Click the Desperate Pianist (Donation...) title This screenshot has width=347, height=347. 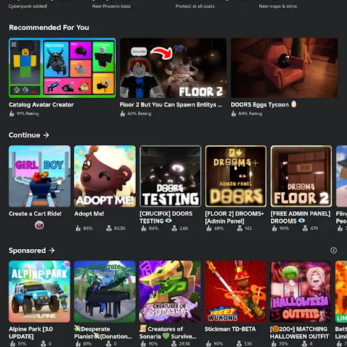tap(103, 333)
